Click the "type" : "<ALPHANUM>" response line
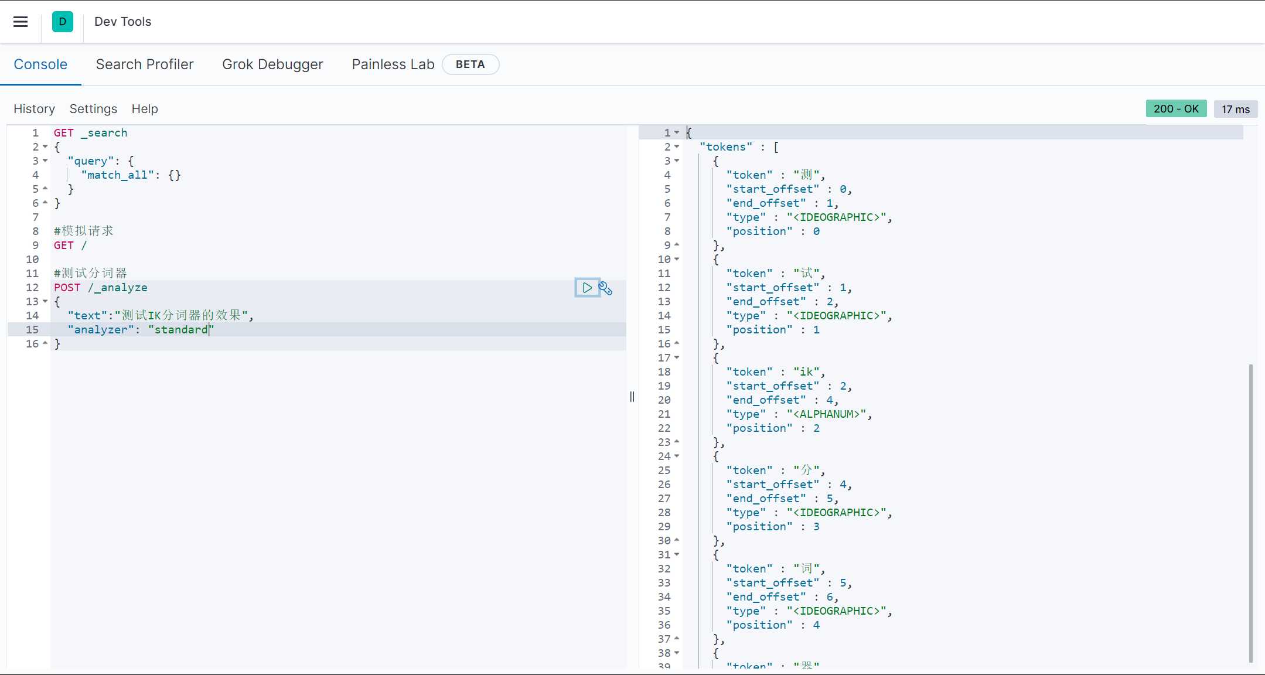The image size is (1265, 675). tap(799, 414)
